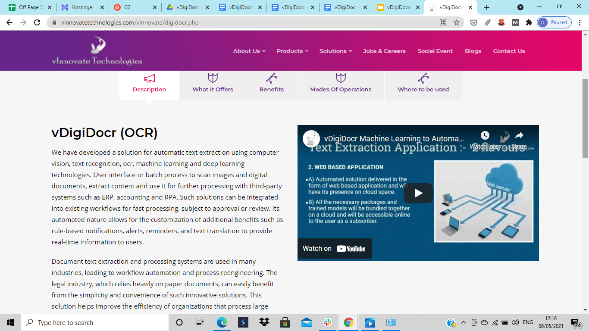Click the taskbar search box
The height and width of the screenshot is (331, 589).
[95, 322]
